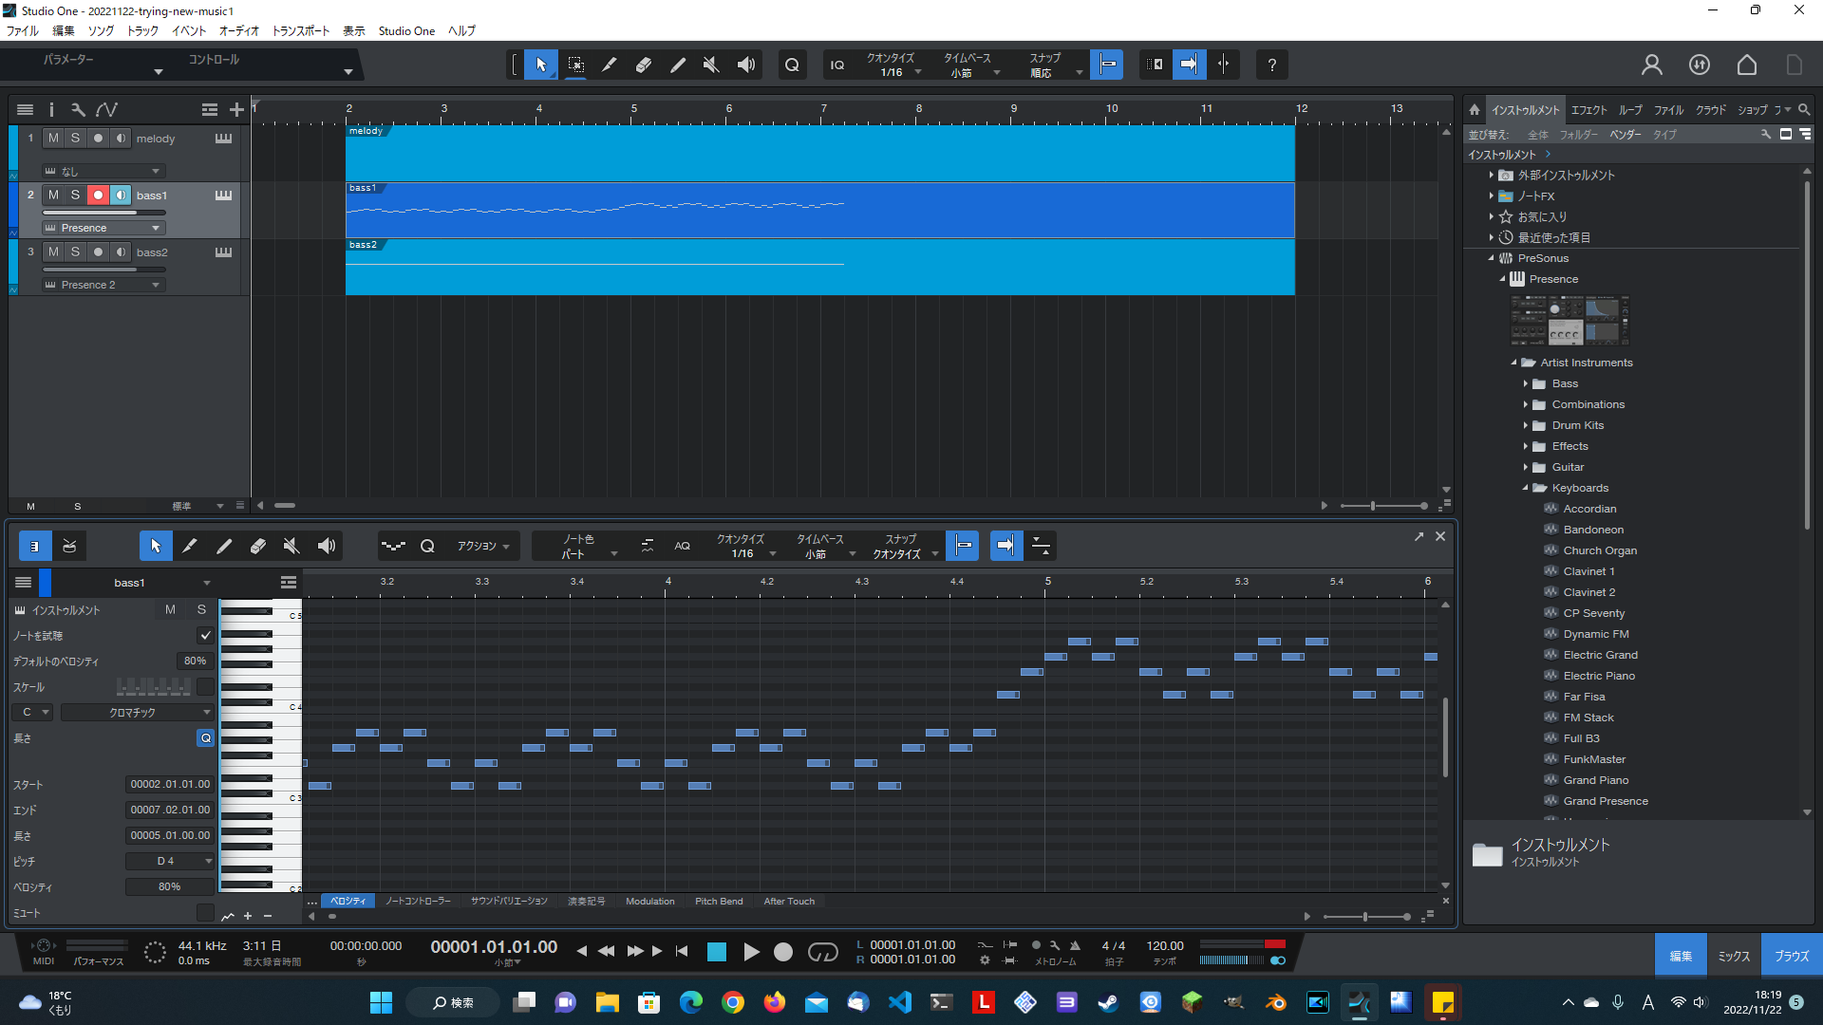
Task: Select the Listen tool magnifier icon
Action: click(x=792, y=65)
